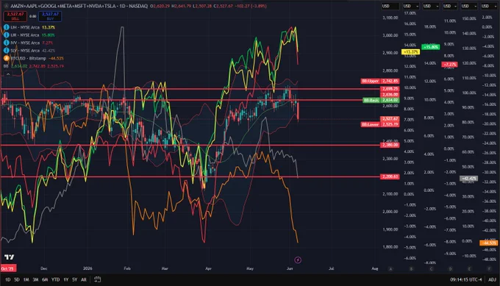Viewport: 500px width, 286px height.
Task: Click the grey +42.42% scale label
Action: click(468, 179)
